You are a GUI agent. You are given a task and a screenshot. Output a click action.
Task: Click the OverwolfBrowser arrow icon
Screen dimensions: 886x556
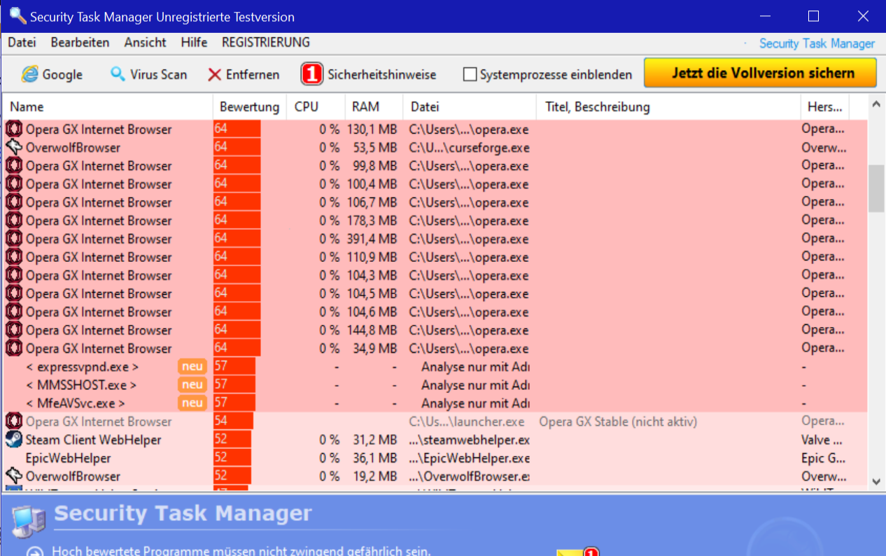pyautogui.click(x=12, y=148)
